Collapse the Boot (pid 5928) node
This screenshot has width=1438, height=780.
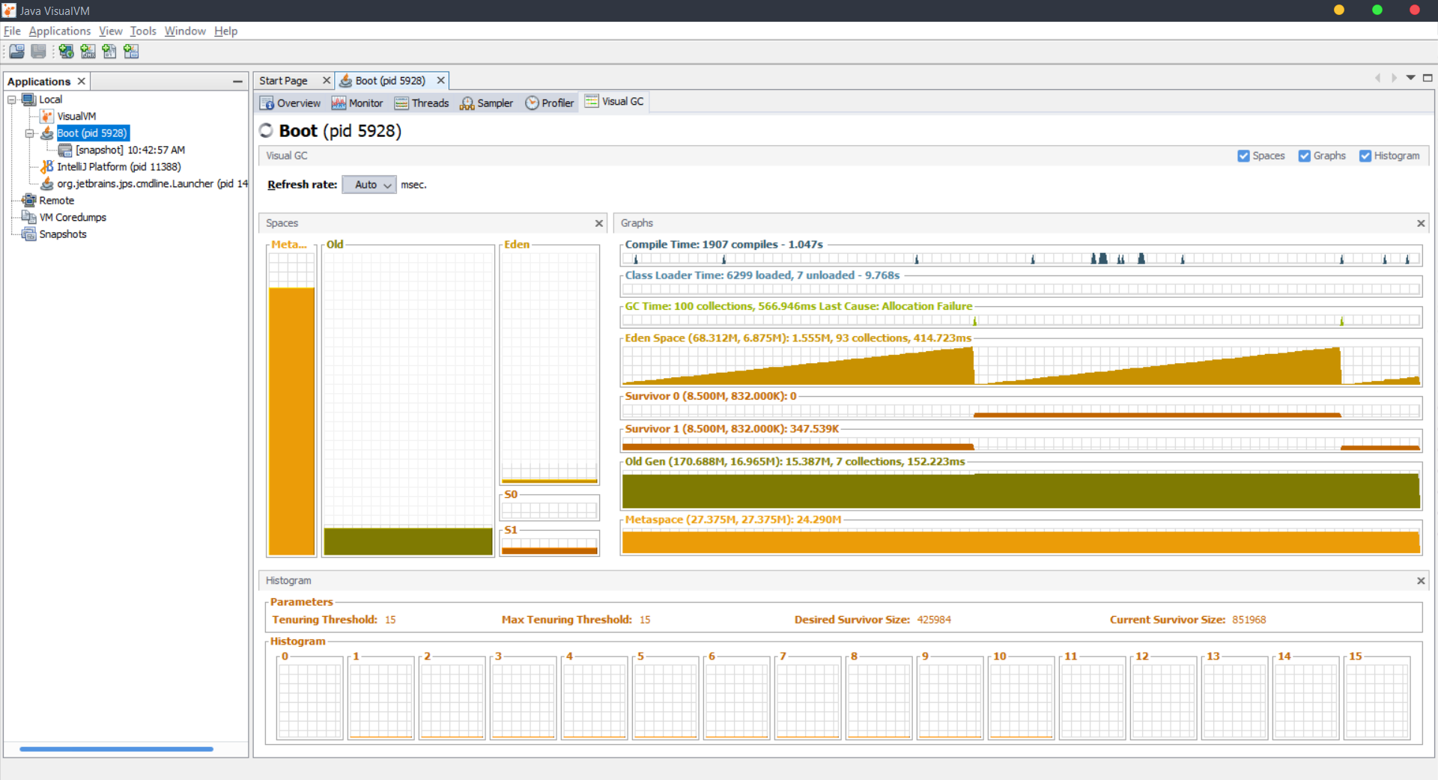30,133
